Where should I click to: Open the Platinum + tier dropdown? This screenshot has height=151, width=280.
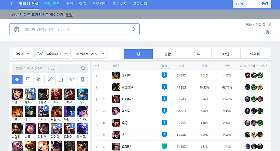(53, 54)
